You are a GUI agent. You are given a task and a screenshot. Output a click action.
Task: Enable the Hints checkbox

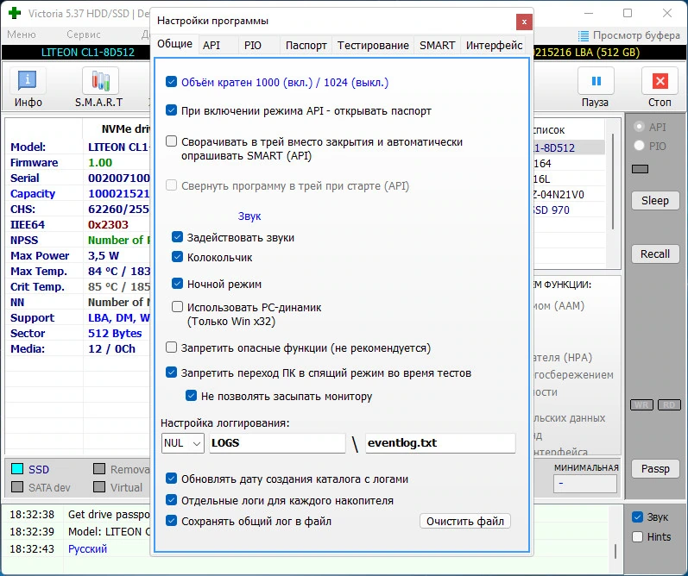pyautogui.click(x=638, y=536)
